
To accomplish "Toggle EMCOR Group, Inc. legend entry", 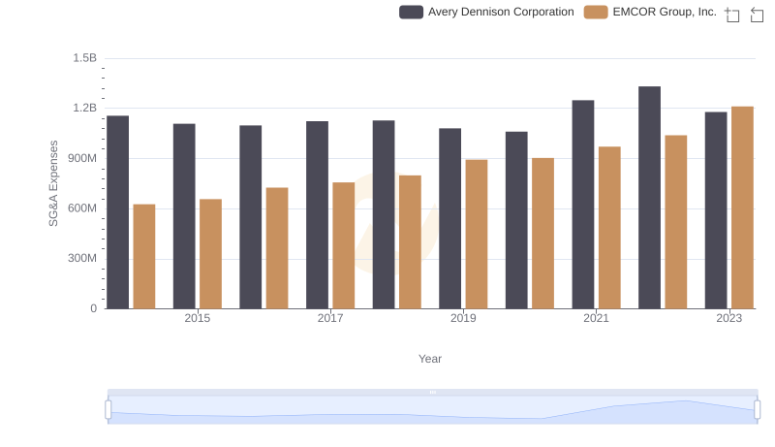I will 650,12.
